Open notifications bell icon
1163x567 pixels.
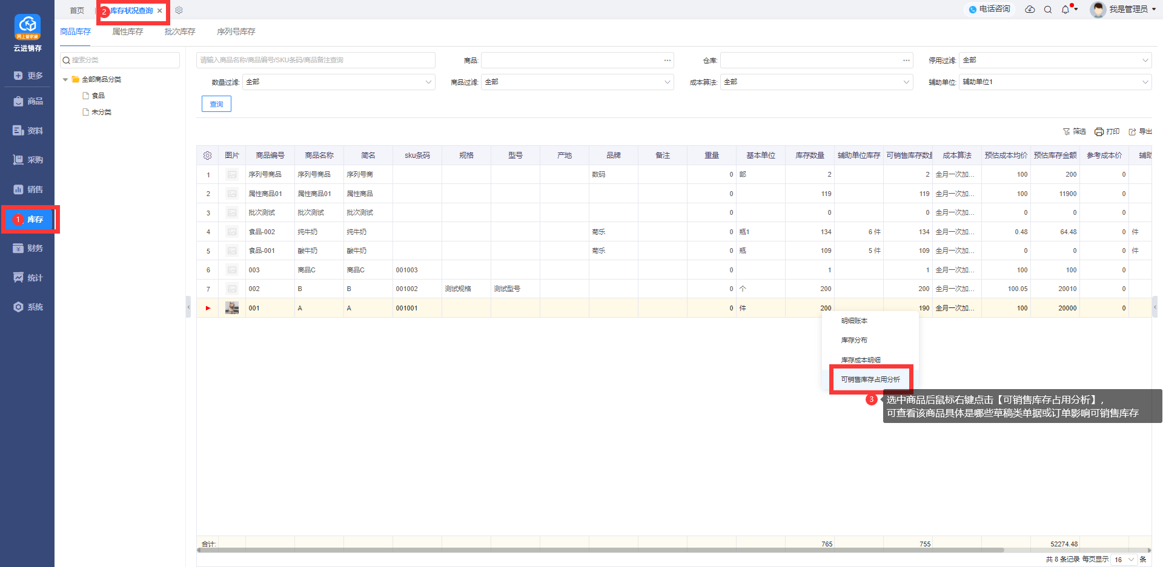click(x=1065, y=10)
